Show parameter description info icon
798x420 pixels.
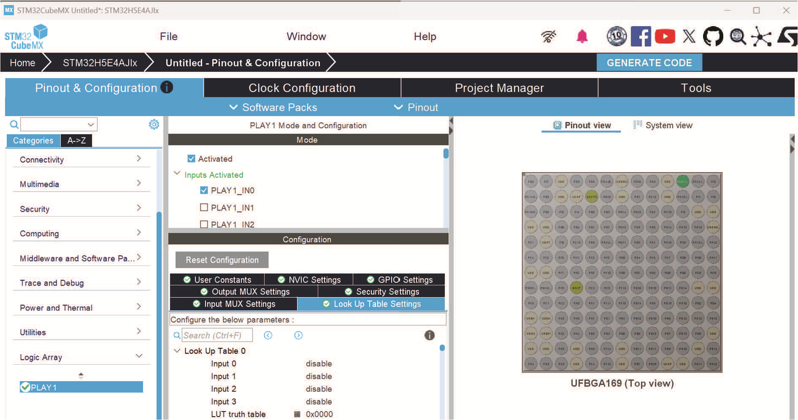(429, 335)
